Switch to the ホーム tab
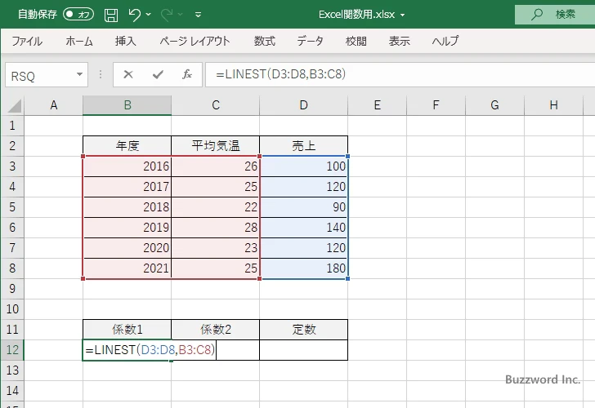Viewport: 595px width, 408px height. pos(79,41)
